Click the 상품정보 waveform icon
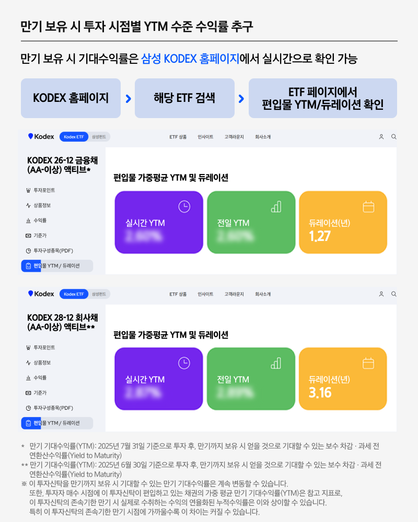Viewport: 418px width, 522px height. 29,205
